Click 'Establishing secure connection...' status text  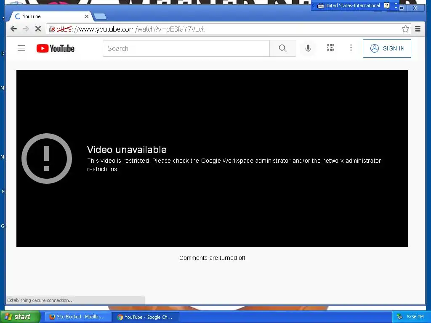(x=40, y=300)
